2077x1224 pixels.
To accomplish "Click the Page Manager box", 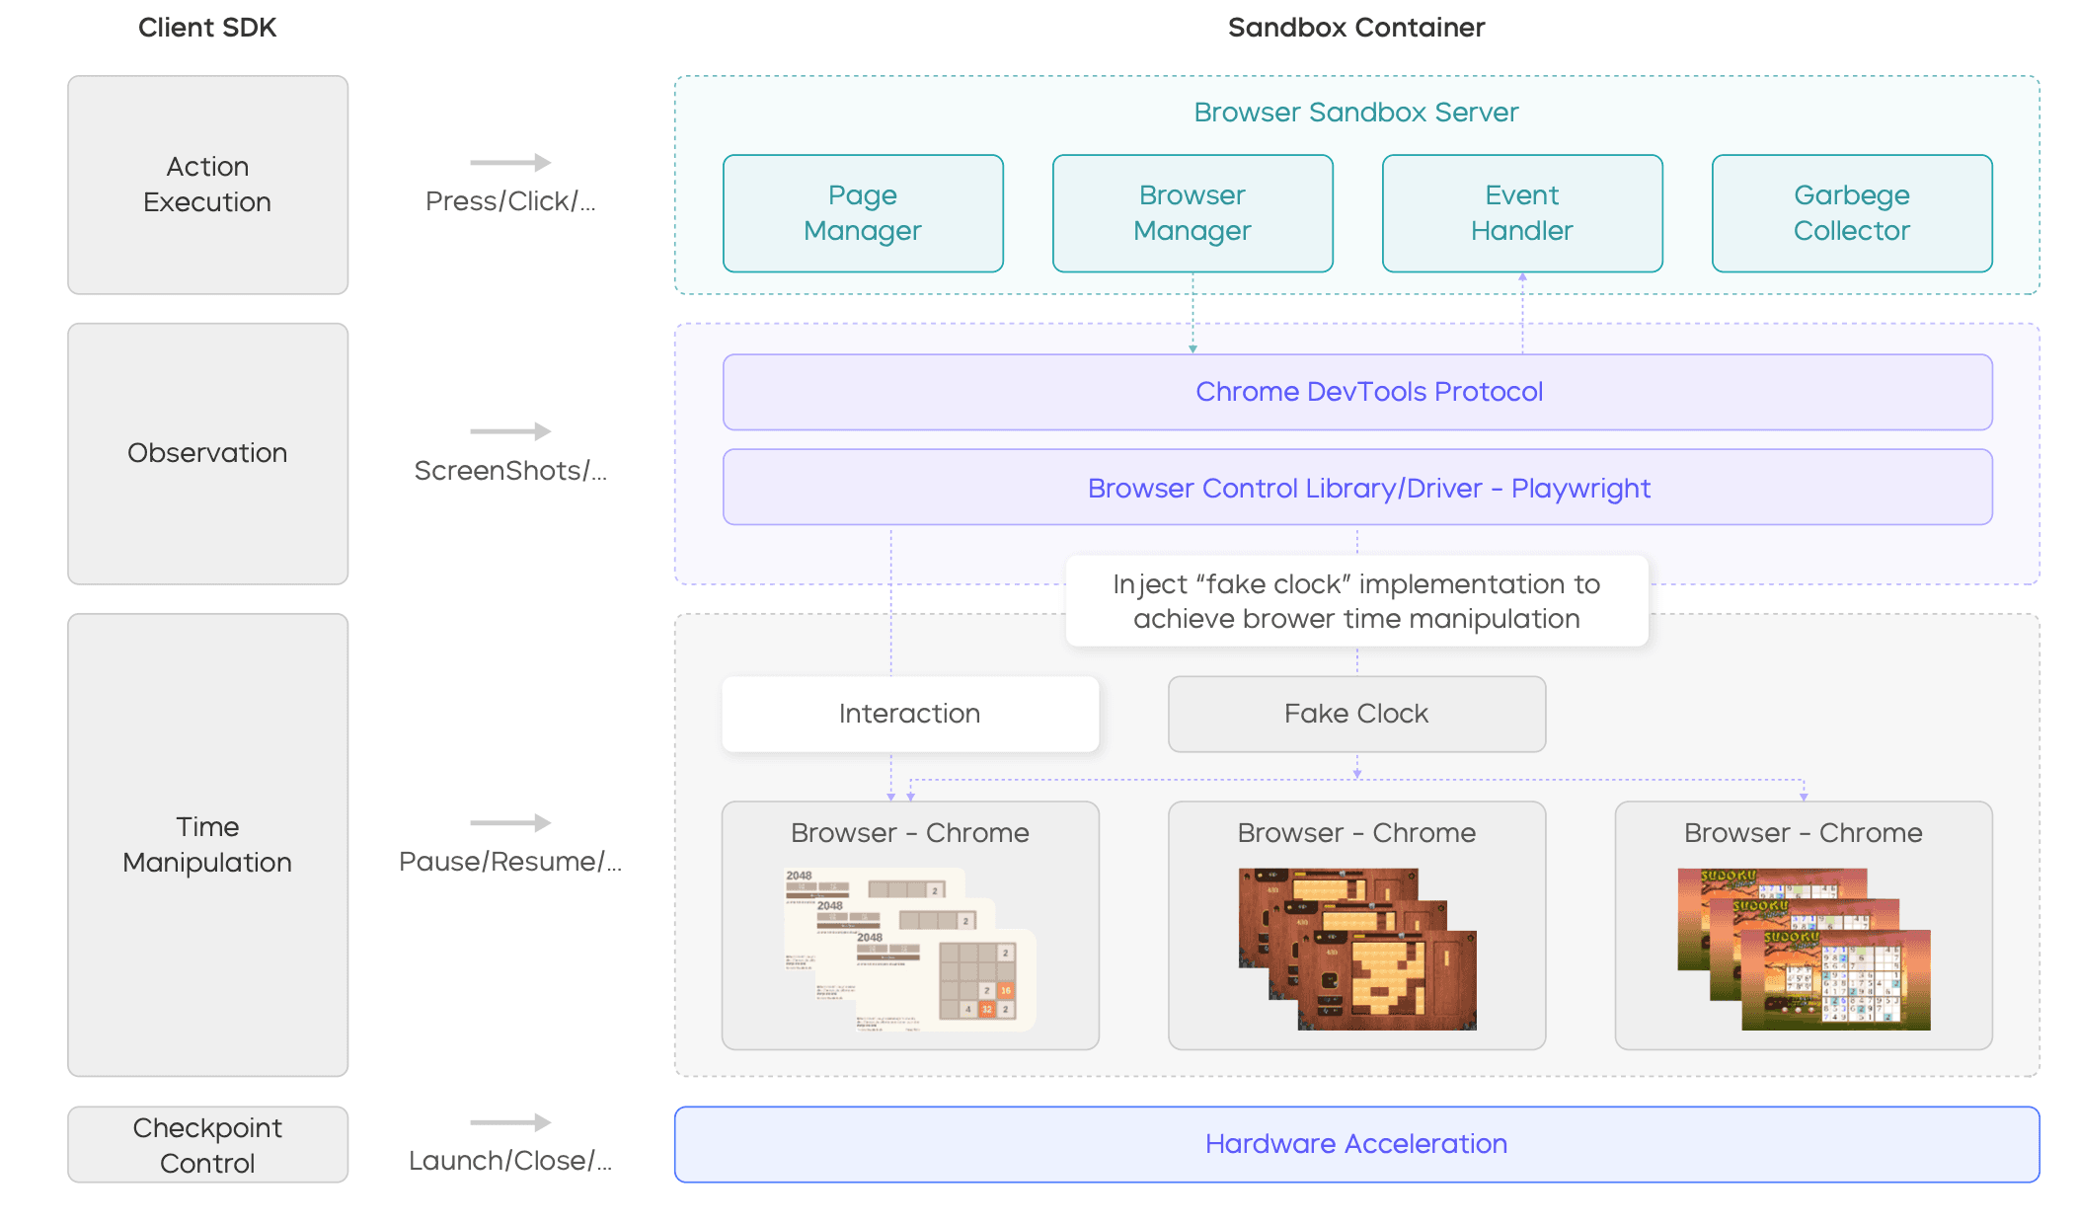I will pos(863,213).
